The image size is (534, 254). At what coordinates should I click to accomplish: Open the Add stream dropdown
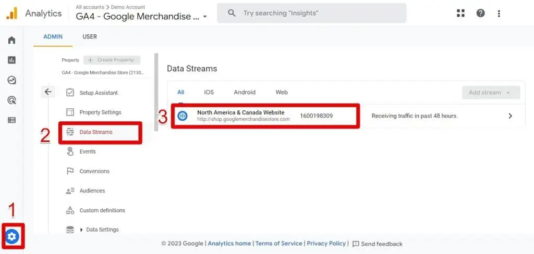pos(491,93)
